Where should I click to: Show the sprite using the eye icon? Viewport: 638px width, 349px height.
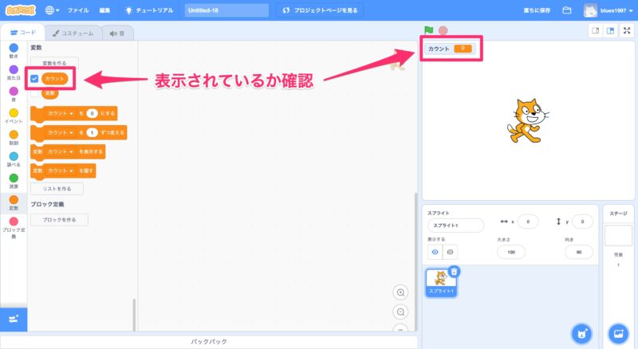pyautogui.click(x=435, y=252)
